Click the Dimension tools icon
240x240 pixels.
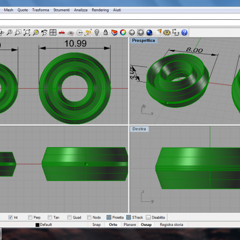[x=176, y=32]
